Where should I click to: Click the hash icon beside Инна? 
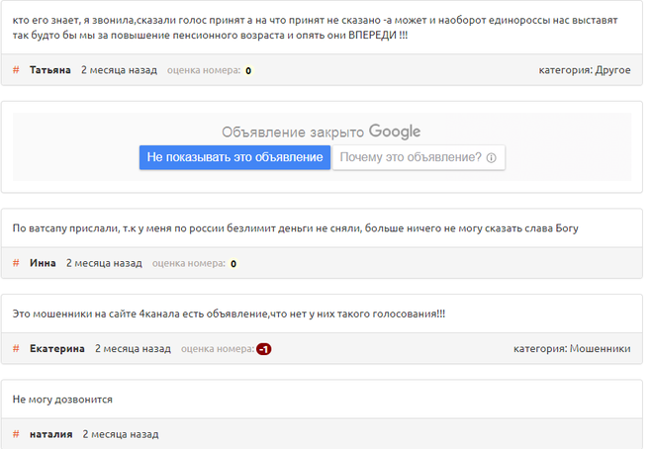coord(16,263)
